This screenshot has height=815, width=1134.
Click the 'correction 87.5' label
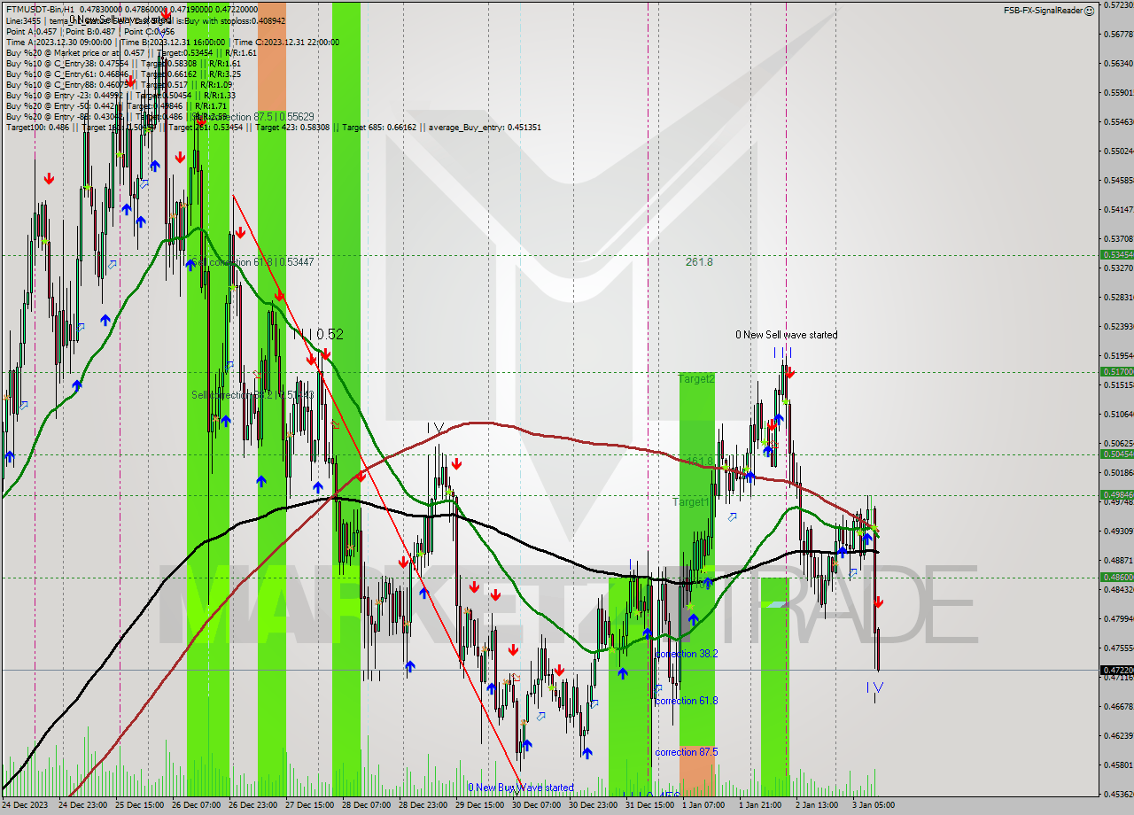[x=687, y=752]
